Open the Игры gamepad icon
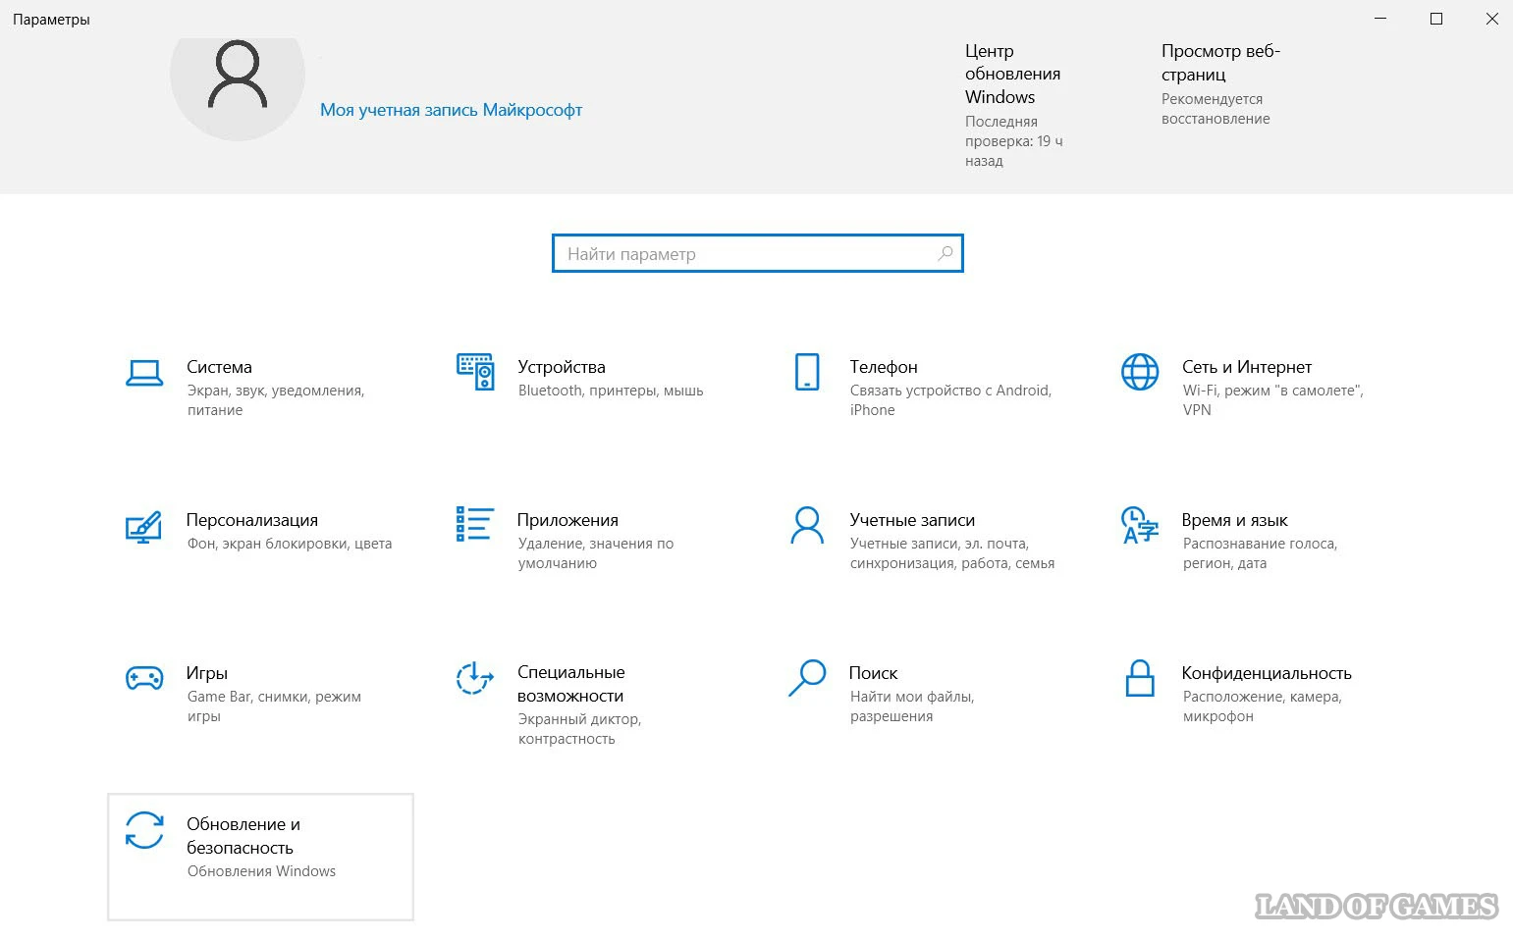Viewport: 1513px width, 940px height. coord(144,678)
